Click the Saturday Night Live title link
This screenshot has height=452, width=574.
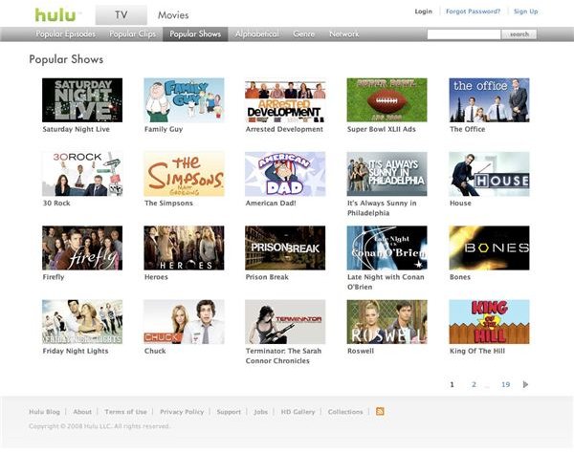[77, 129]
